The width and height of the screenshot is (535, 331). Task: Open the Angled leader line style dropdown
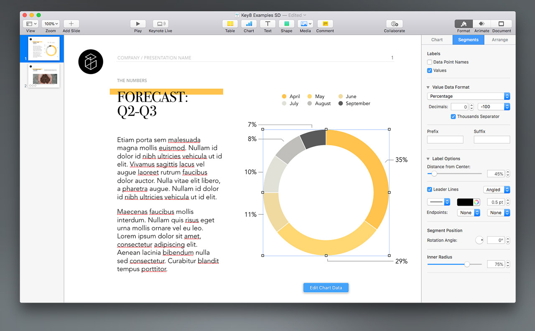pyautogui.click(x=496, y=190)
